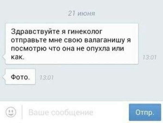Select the Фото. message bubble
This screenshot has width=163, height=123.
click(x=20, y=77)
